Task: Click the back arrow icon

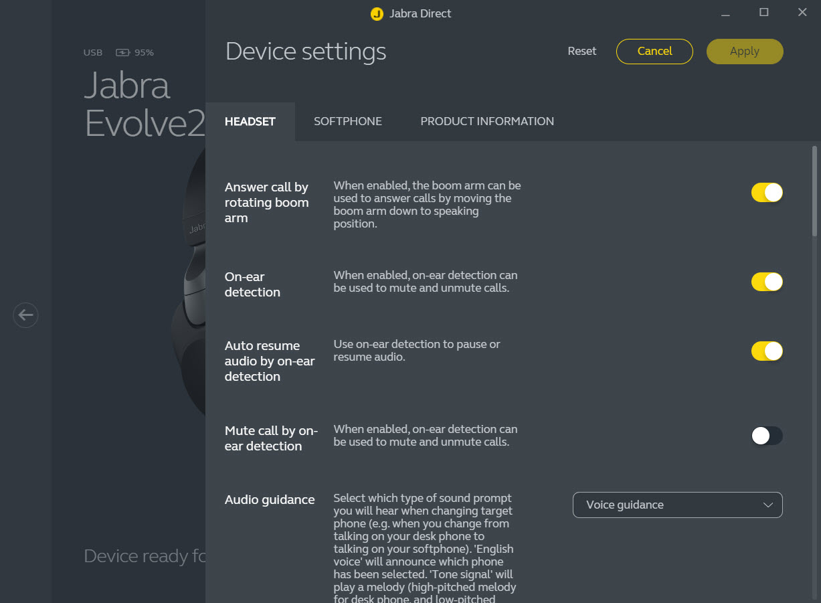Action: click(25, 315)
